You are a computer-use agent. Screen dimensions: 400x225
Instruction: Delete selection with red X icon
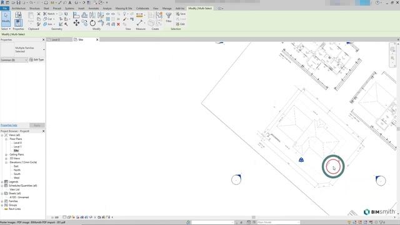118,24
